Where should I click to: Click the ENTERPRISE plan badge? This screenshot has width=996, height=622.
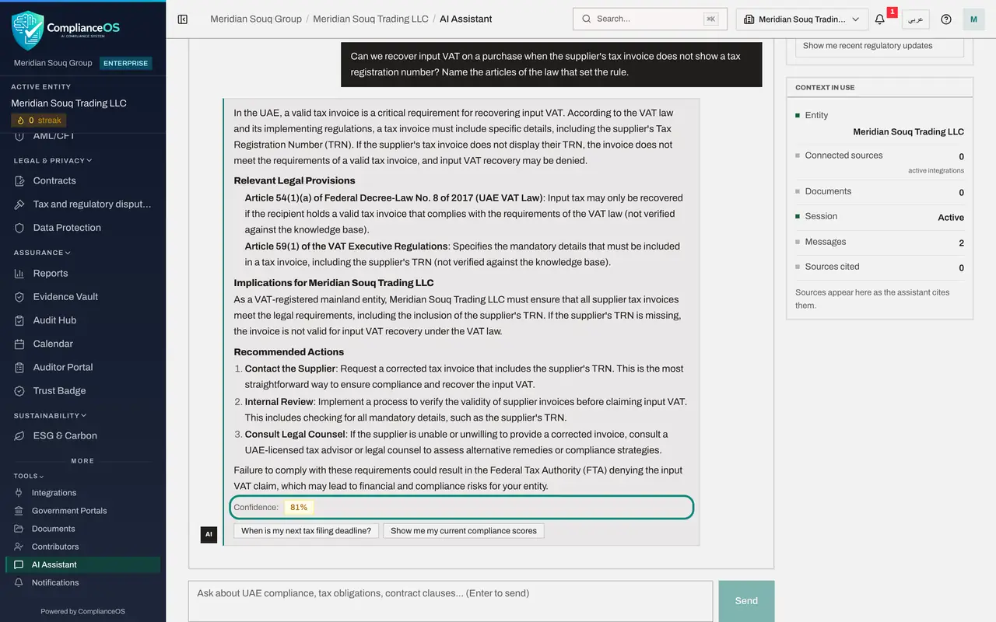click(x=126, y=63)
